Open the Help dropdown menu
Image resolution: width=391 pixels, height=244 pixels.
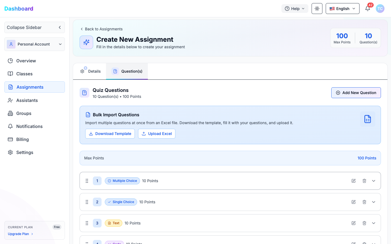click(x=295, y=9)
